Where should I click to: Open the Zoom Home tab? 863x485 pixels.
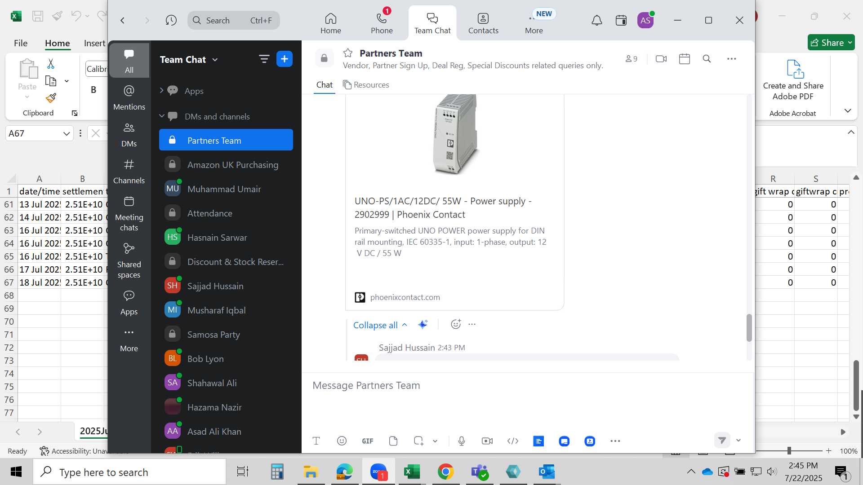point(330,23)
